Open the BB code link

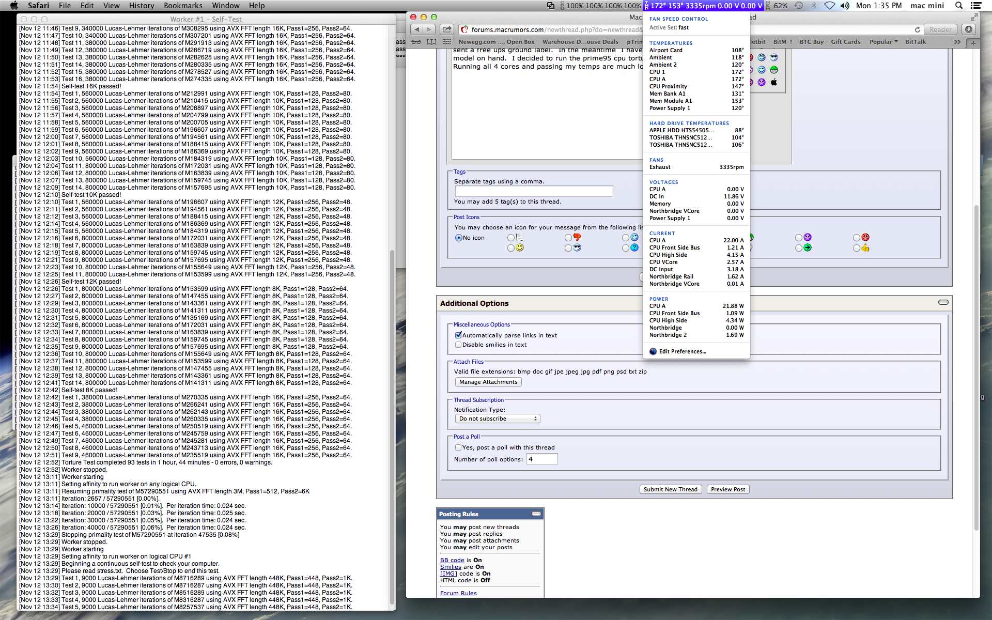coord(452,560)
